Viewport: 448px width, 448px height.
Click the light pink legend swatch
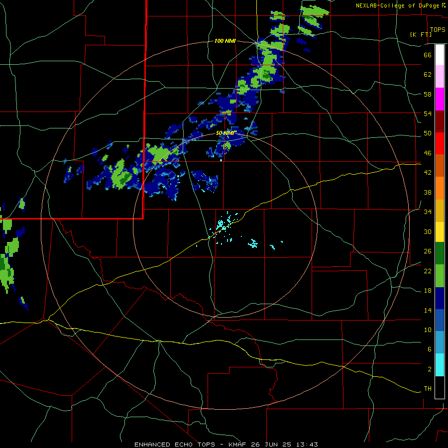[x=440, y=77]
